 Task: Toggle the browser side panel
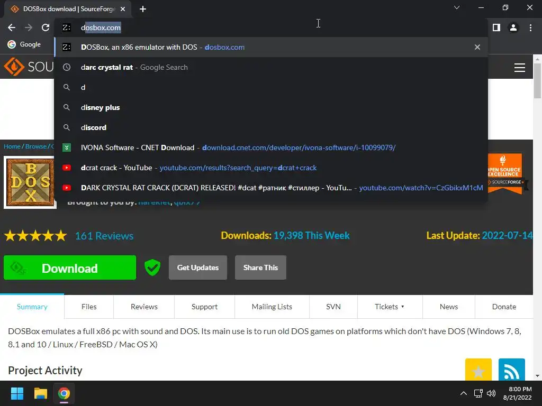pos(496,27)
